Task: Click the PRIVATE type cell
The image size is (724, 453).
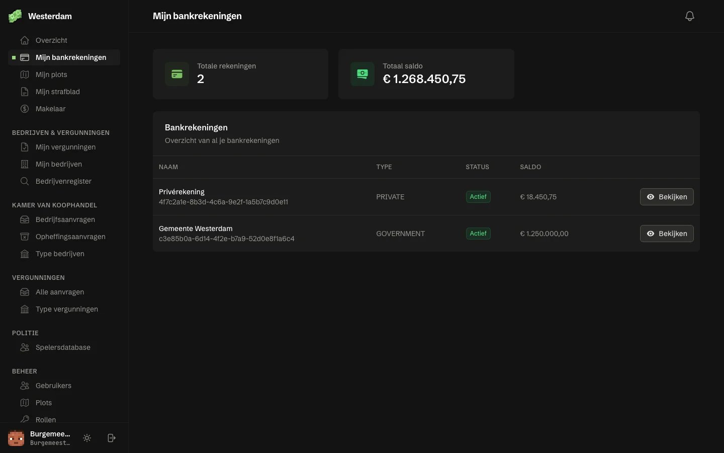Action: click(390, 197)
